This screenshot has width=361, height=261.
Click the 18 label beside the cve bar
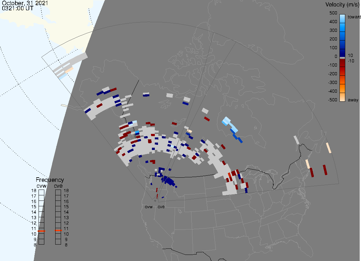coord(66,191)
